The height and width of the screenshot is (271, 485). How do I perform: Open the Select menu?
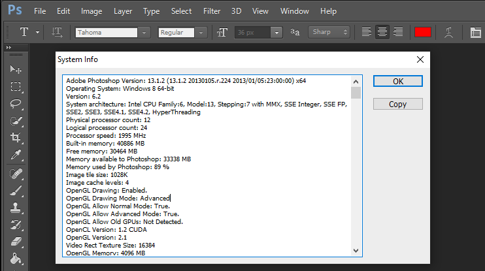click(x=181, y=11)
